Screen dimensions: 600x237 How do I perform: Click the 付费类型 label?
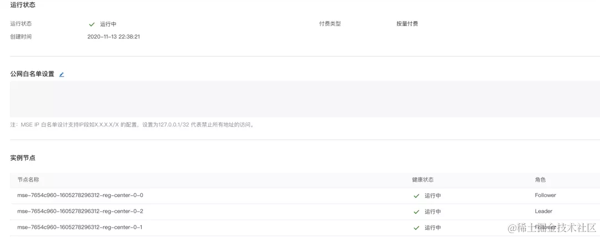pos(330,24)
